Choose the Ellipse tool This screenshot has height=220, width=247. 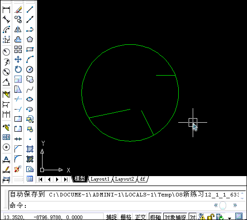(x=29, y=99)
